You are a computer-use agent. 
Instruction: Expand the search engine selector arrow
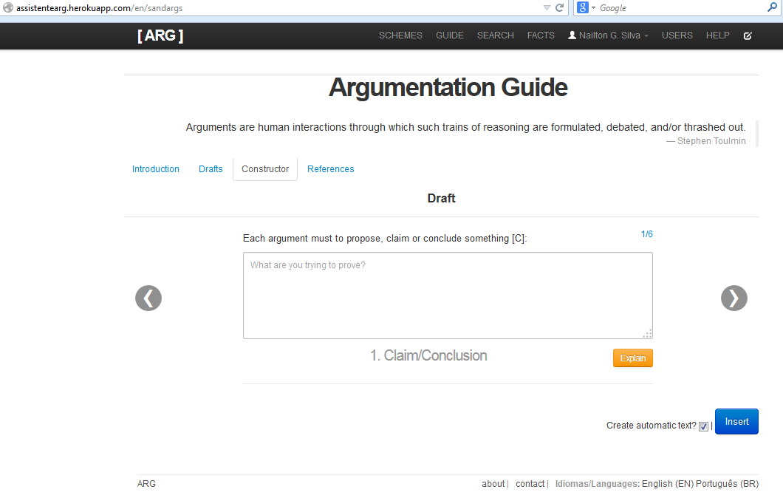[594, 8]
